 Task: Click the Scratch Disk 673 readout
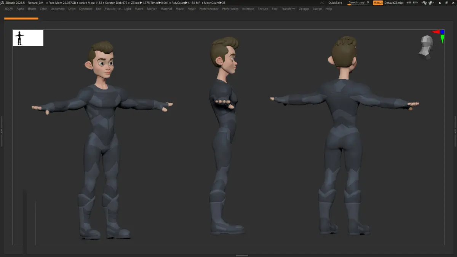click(117, 3)
